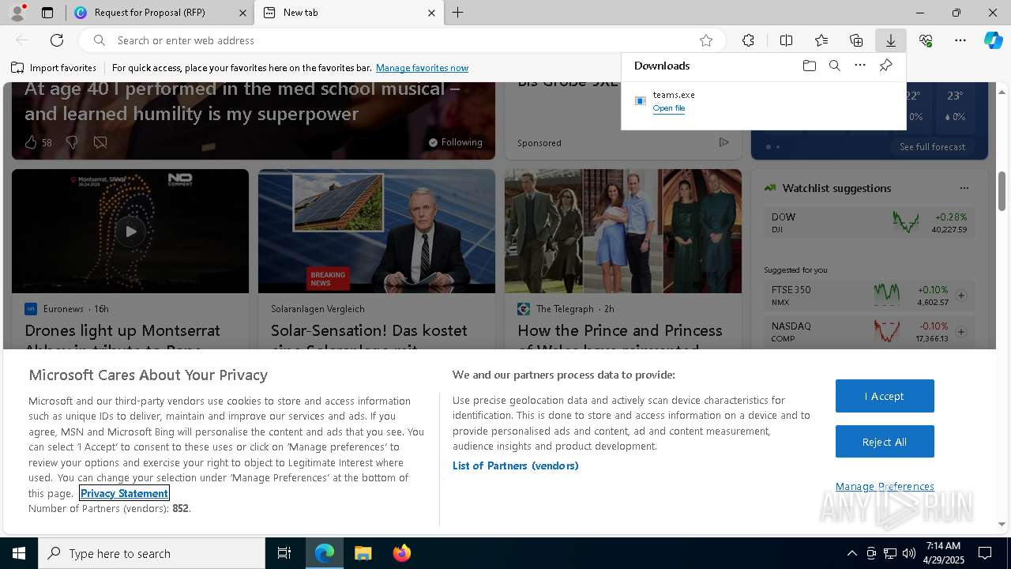Dislike the med school musical article

pyautogui.click(x=72, y=142)
